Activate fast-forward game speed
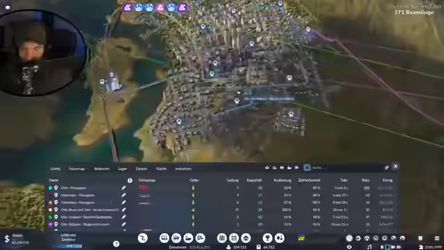This screenshot has width=444, height=250. tap(393, 247)
